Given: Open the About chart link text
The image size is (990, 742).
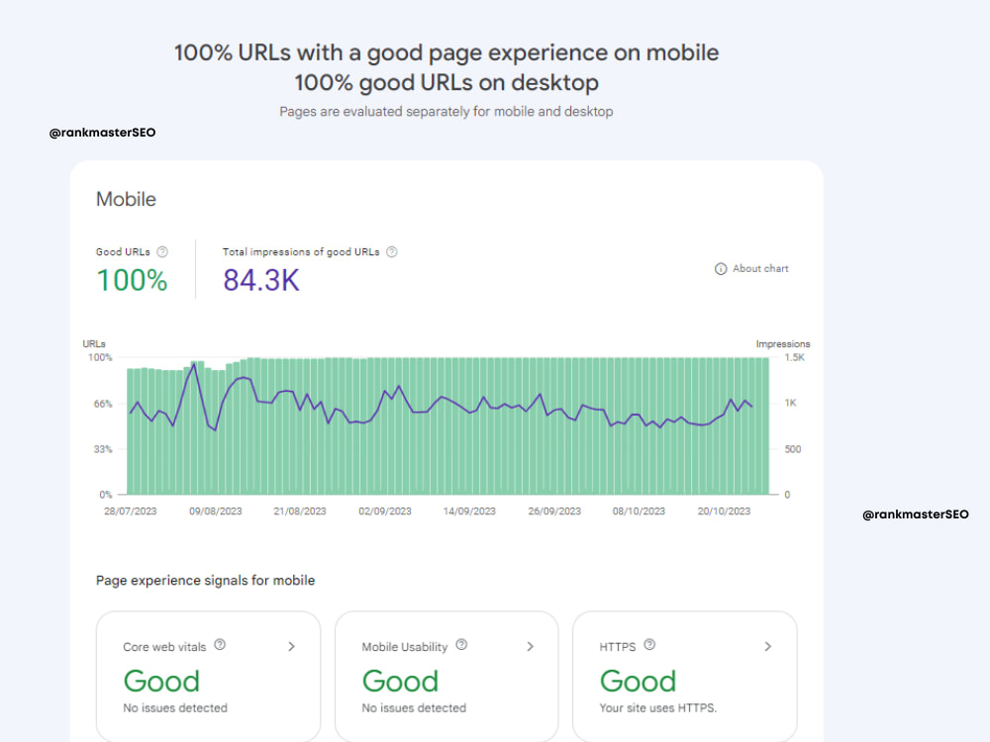Looking at the screenshot, I should [760, 269].
